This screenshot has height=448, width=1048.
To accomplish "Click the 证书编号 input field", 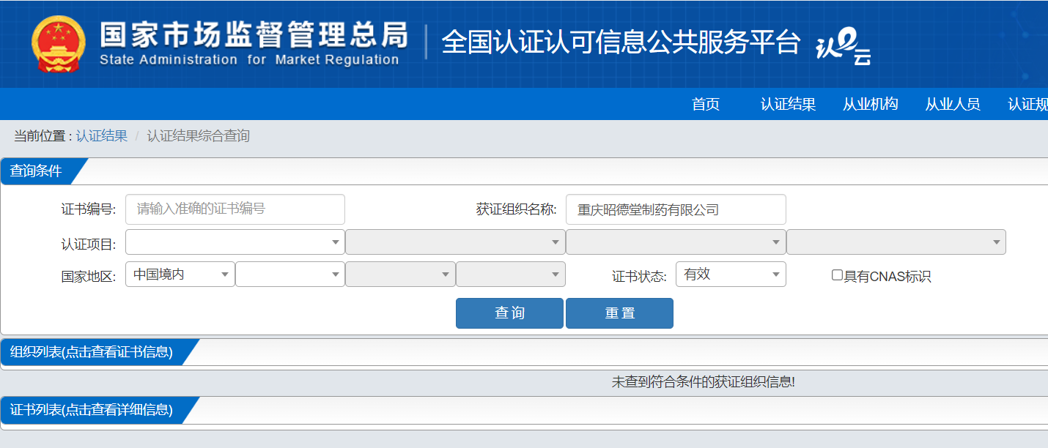I will coord(235,209).
